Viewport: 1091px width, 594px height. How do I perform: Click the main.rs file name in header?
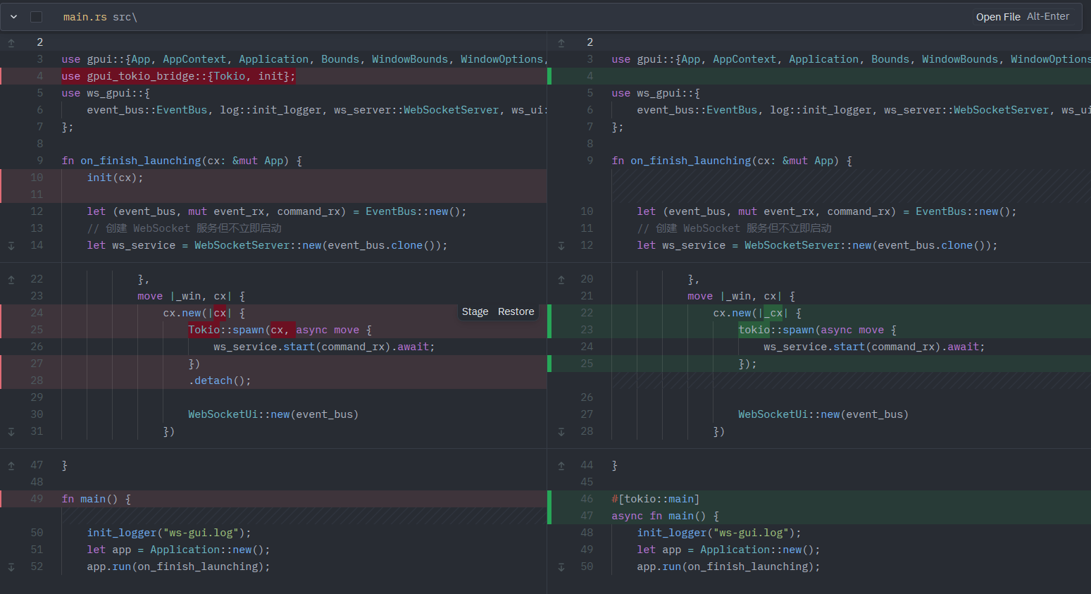[85, 17]
